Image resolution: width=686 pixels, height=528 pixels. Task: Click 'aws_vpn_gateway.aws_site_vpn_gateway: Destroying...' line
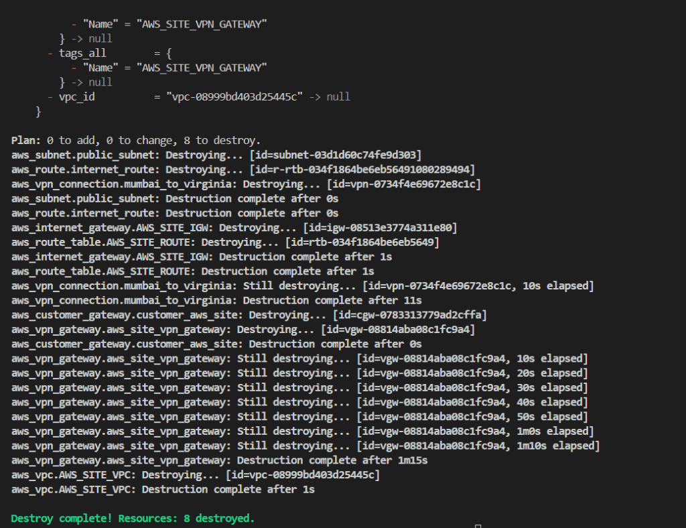tap(243, 330)
